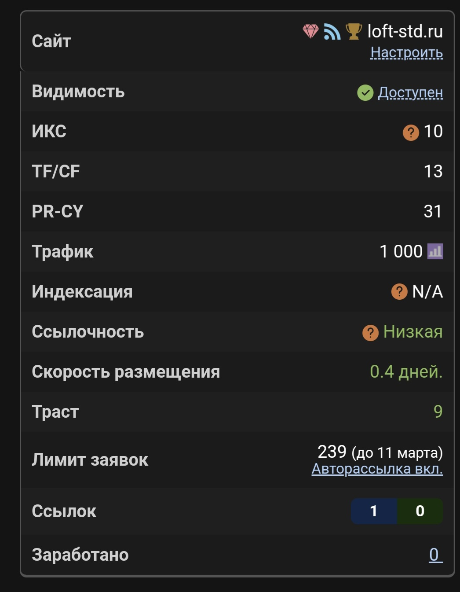Click the 239 request limit value
This screenshot has height=592, width=460.
tap(332, 452)
